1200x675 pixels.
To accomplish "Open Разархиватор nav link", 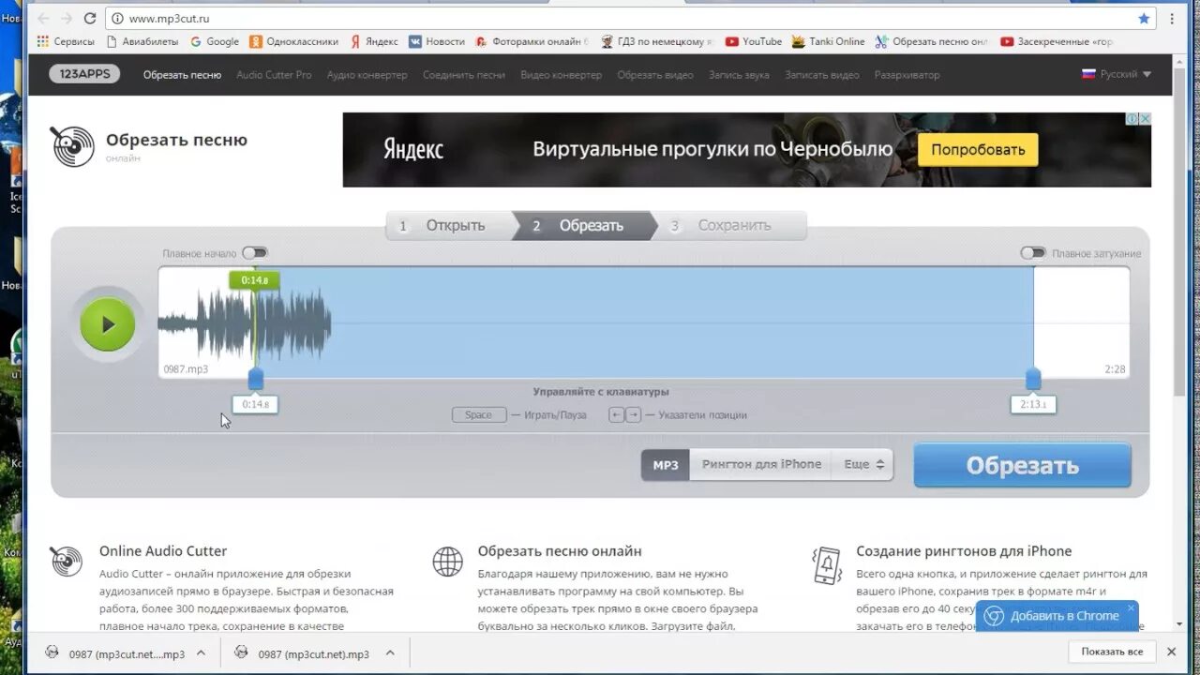I will pyautogui.click(x=907, y=75).
